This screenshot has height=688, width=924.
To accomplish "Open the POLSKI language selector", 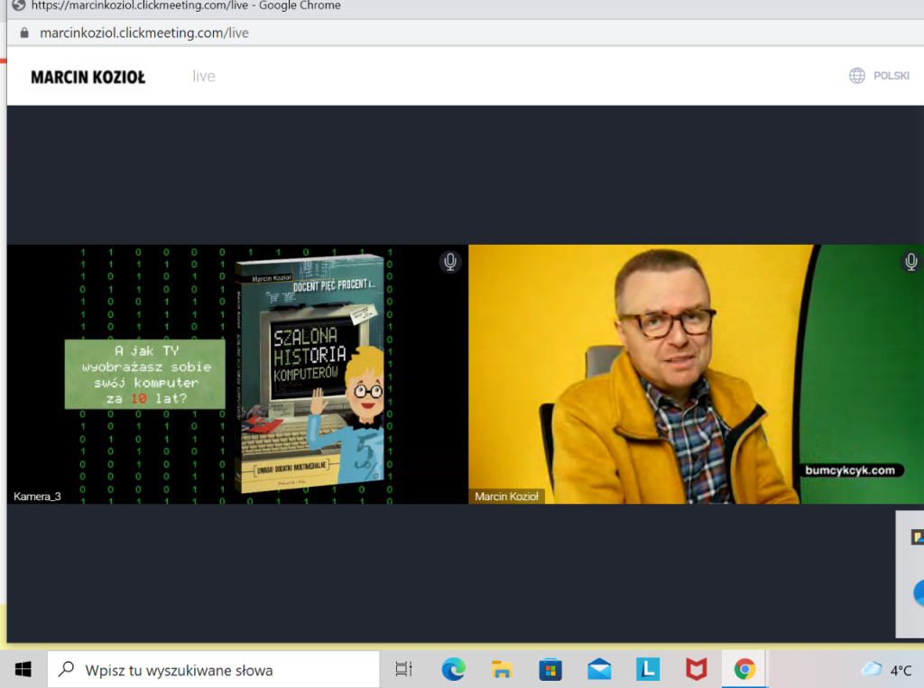I will pos(891,76).
